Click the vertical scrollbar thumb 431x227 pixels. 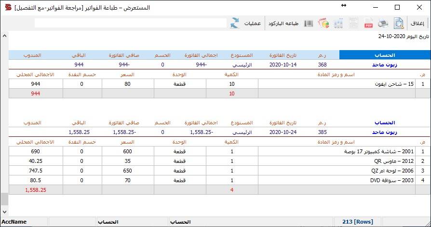[x=4, y=199]
